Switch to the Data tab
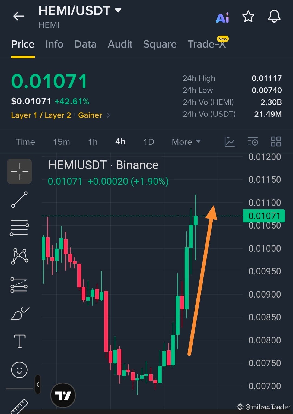This screenshot has width=293, height=414. 85,44
